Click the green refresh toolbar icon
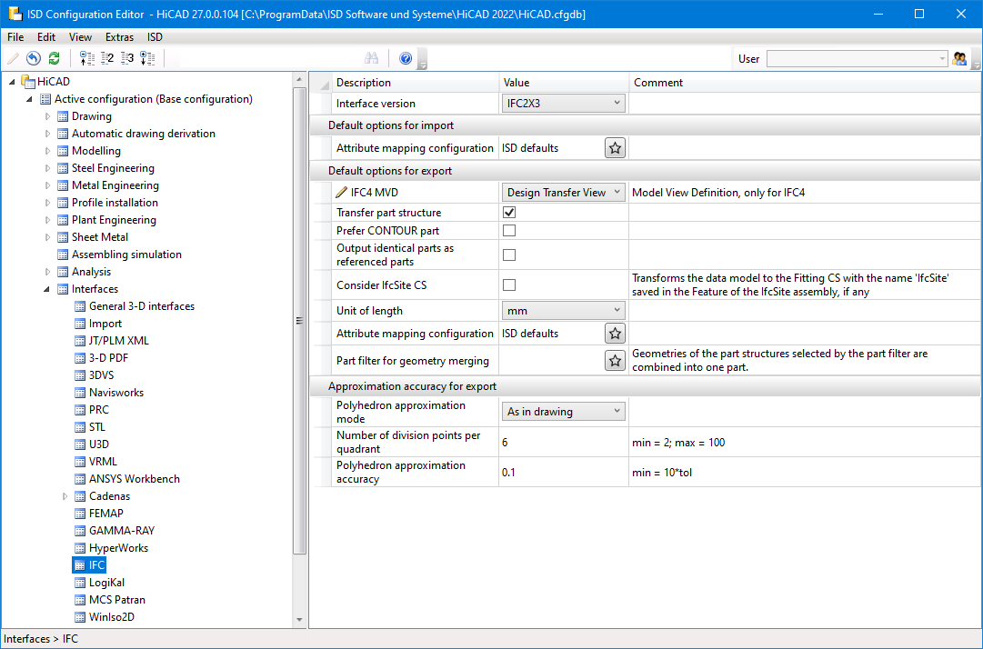This screenshot has width=983, height=649. click(x=55, y=58)
